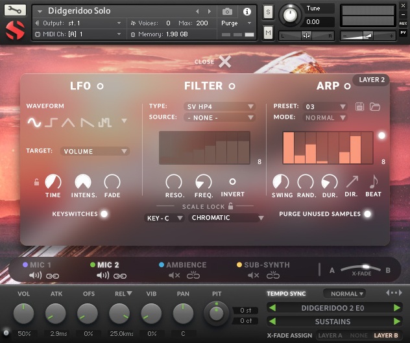Open the ARP MODE Normal dropdown
This screenshot has width=410, height=343.
coord(325,117)
